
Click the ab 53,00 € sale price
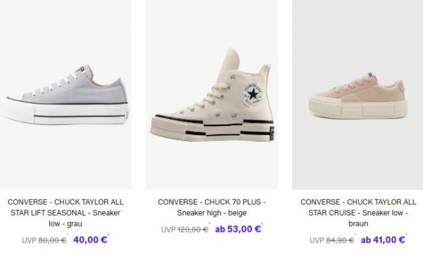(237, 229)
